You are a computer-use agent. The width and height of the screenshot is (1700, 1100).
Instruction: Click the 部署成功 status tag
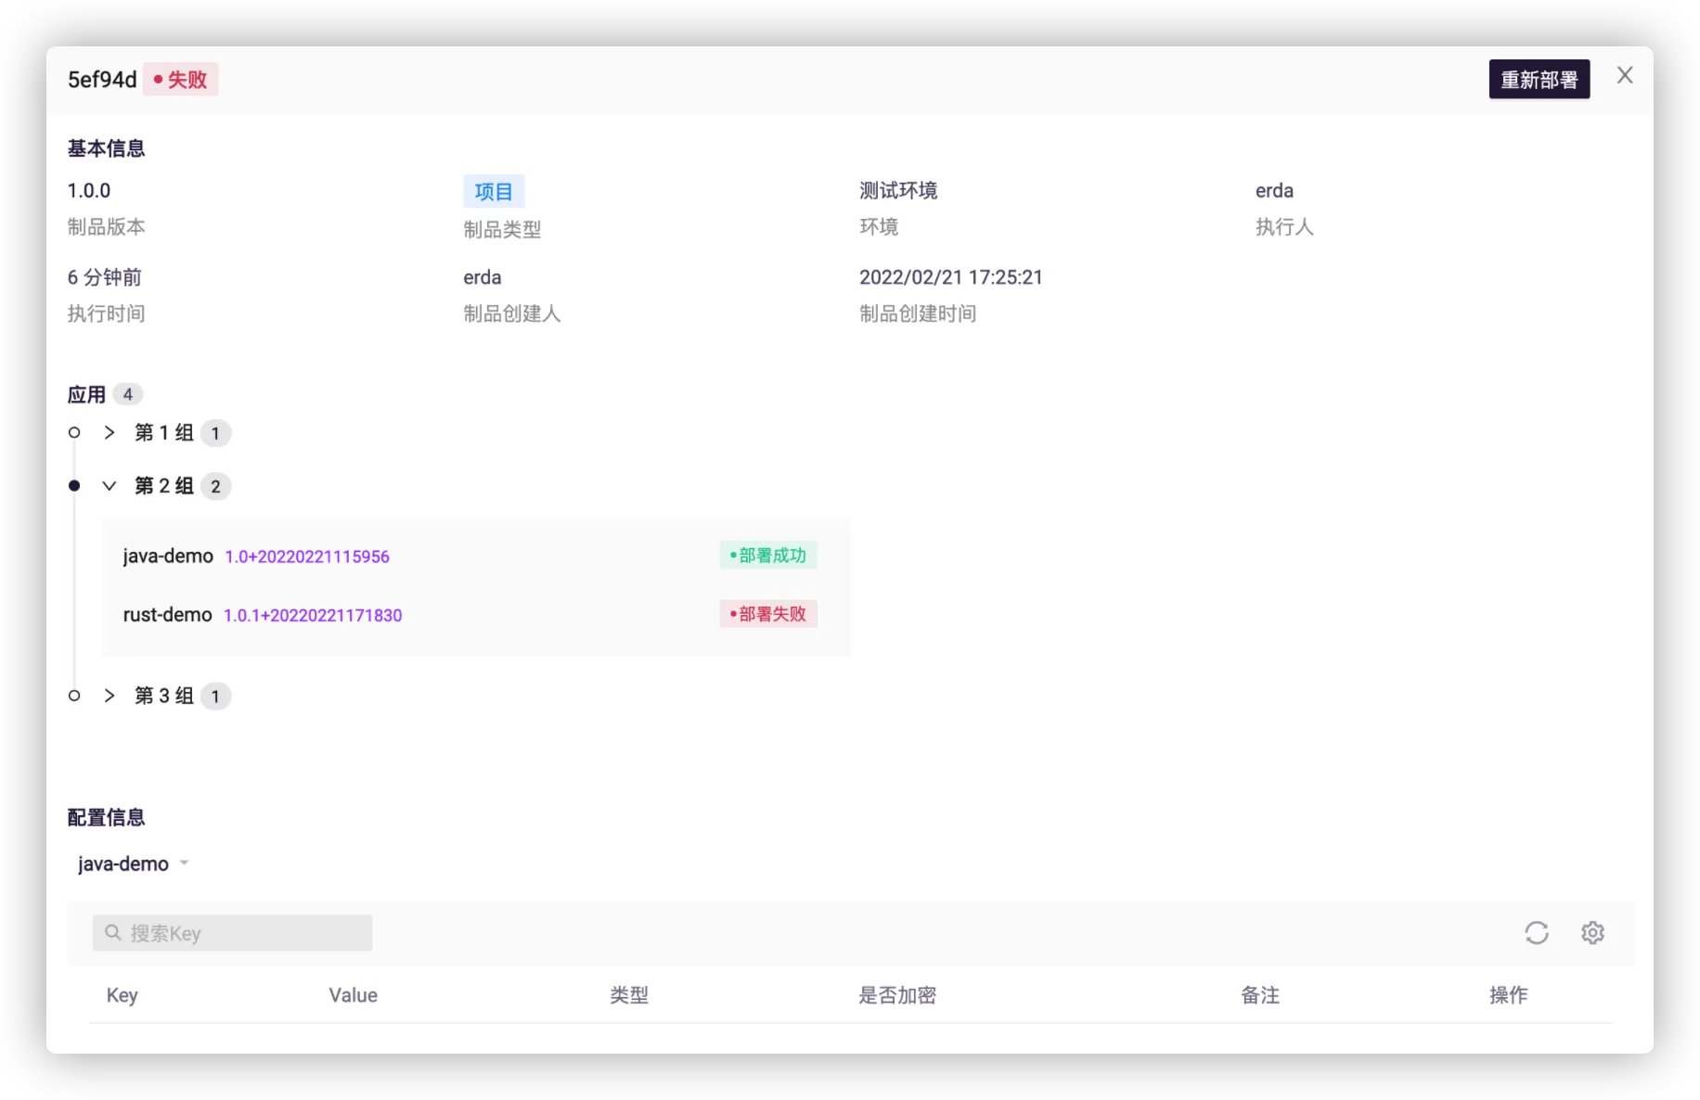pos(767,556)
